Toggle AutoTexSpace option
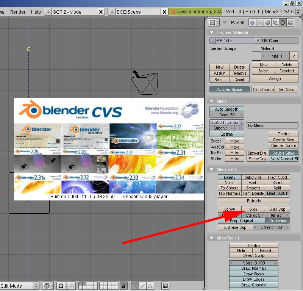 pyautogui.click(x=230, y=89)
